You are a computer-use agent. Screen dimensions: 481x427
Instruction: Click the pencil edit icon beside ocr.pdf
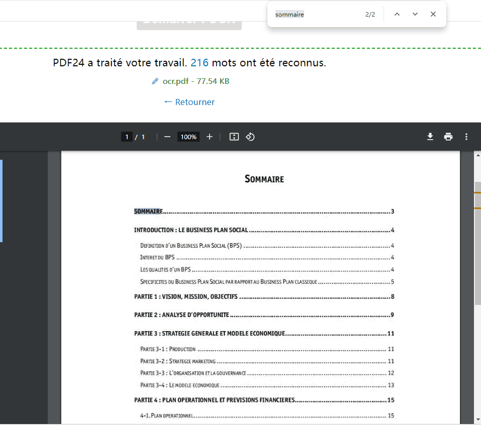pyautogui.click(x=155, y=81)
